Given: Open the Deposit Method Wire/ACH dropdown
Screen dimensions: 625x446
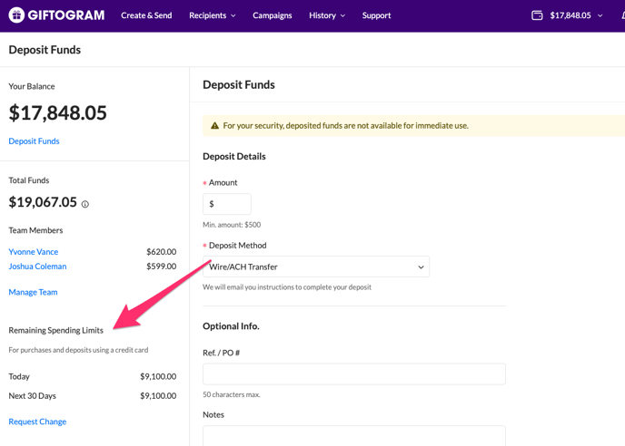Looking at the screenshot, I should tap(315, 267).
